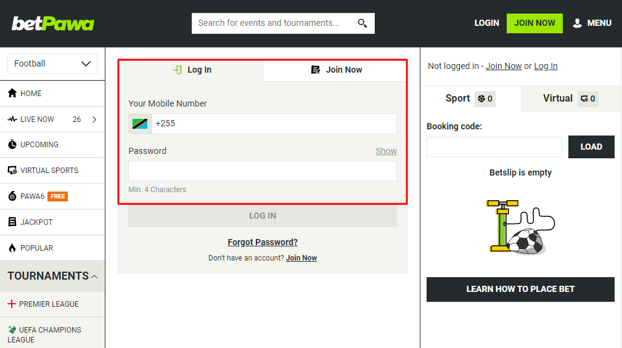
Task: Click the Pawa6 ball icon
Action: pyautogui.click(x=12, y=196)
